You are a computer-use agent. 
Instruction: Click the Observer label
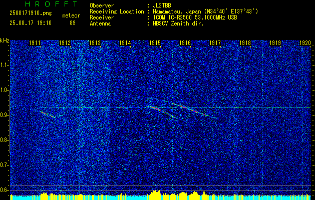[x=102, y=5]
